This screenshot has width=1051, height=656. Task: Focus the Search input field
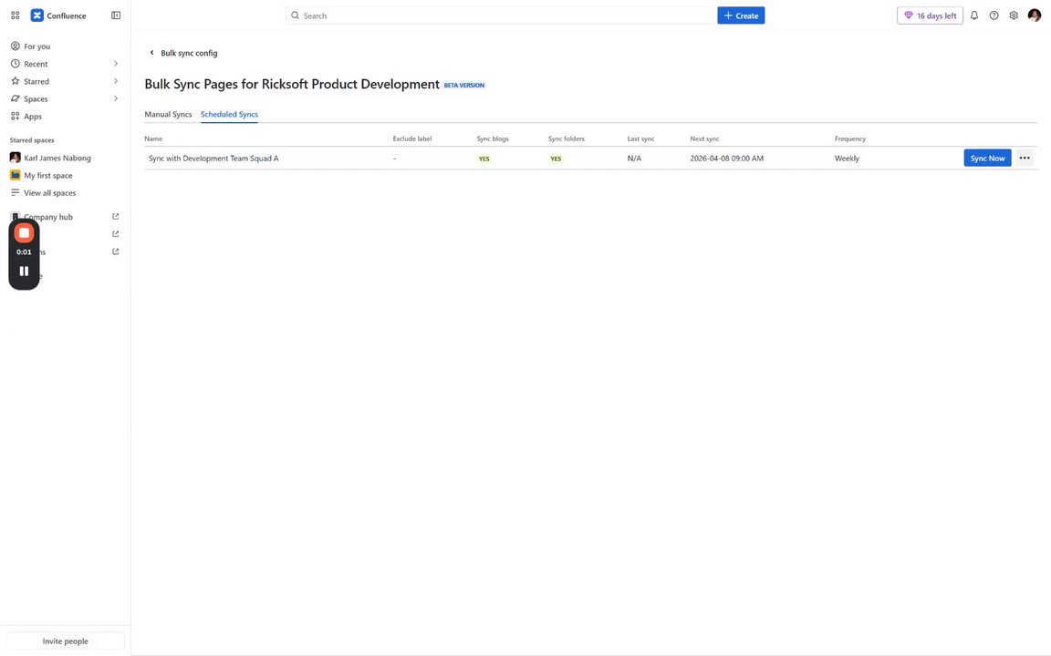coord(500,15)
